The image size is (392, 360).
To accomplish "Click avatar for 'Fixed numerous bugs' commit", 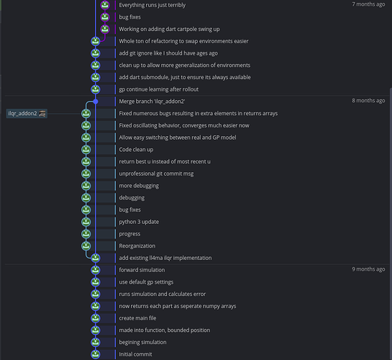I will (x=86, y=114).
